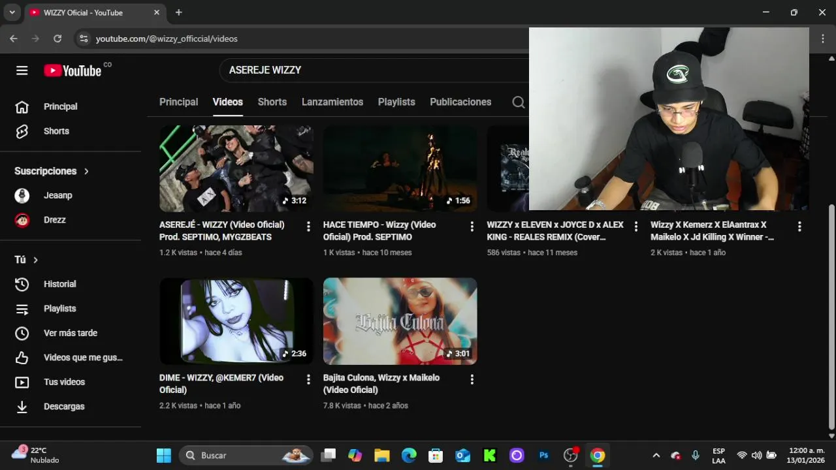
Task: Open a new Chrome tab
Action: (x=179, y=12)
